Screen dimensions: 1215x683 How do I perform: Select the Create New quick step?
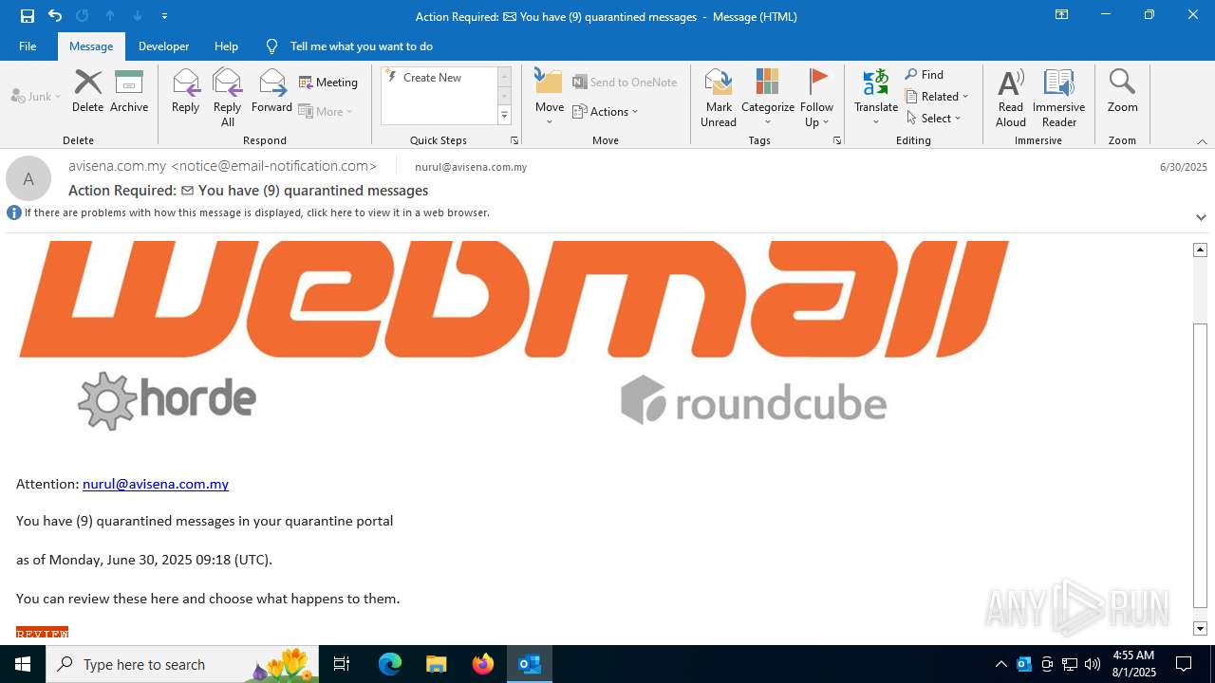432,78
